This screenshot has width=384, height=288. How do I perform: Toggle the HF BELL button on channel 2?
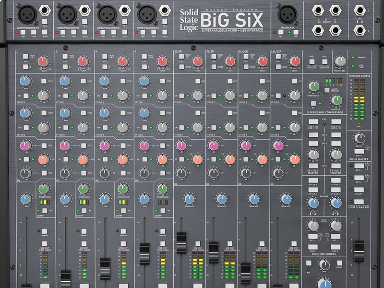[84, 146]
